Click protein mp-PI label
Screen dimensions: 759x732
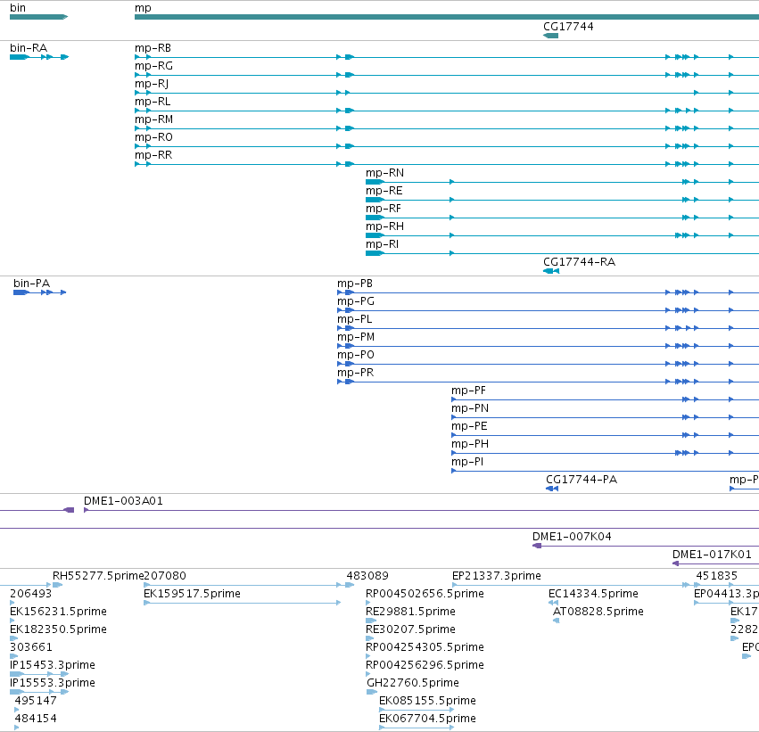coord(467,463)
